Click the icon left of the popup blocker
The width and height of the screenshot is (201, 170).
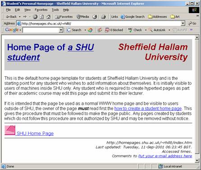pyautogui.click(x=100, y=30)
